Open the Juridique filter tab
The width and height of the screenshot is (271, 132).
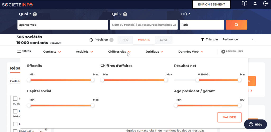click(154, 52)
